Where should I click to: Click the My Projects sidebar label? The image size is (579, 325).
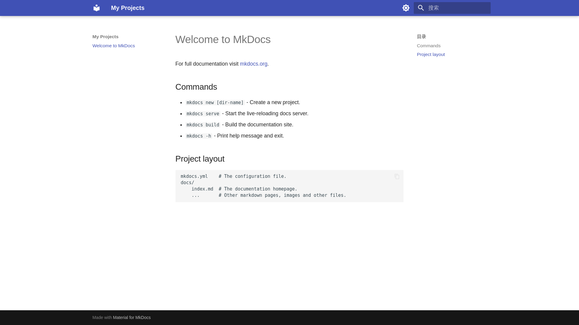(105, 37)
